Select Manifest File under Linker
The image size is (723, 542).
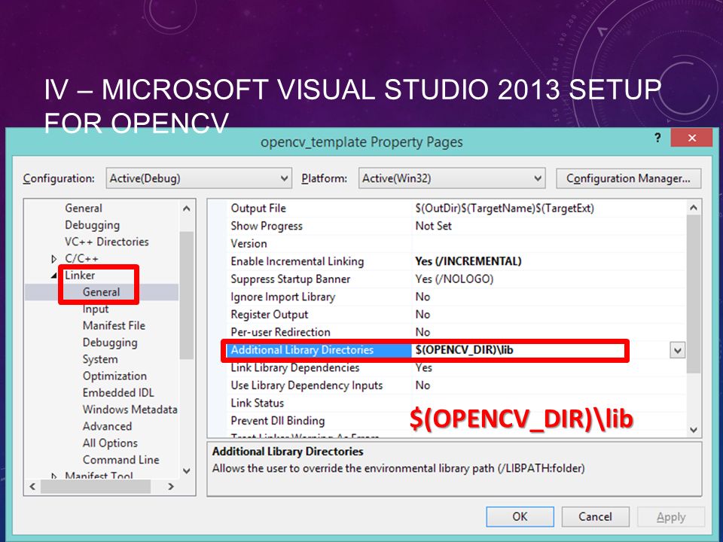[x=114, y=325]
